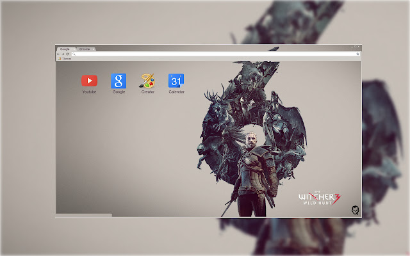Go back with the browser back arrow
Viewport: 410px width, 256px height.
tap(58, 54)
